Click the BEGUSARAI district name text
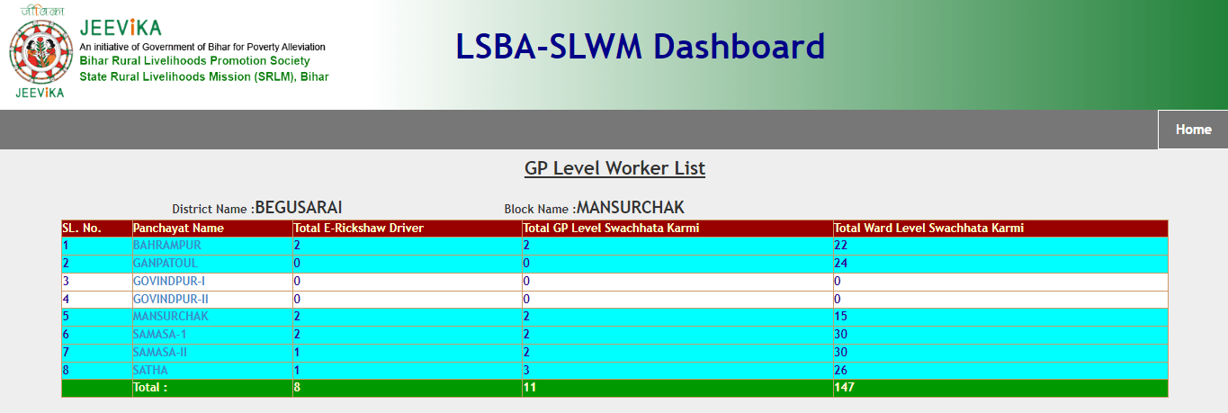 click(x=299, y=208)
